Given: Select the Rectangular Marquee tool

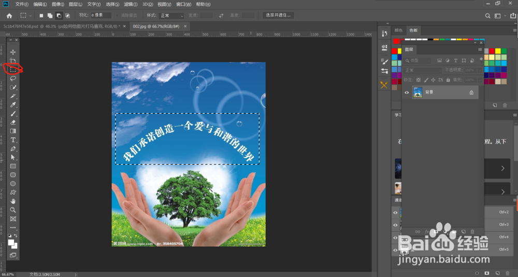Looking at the screenshot, I should (x=13, y=70).
